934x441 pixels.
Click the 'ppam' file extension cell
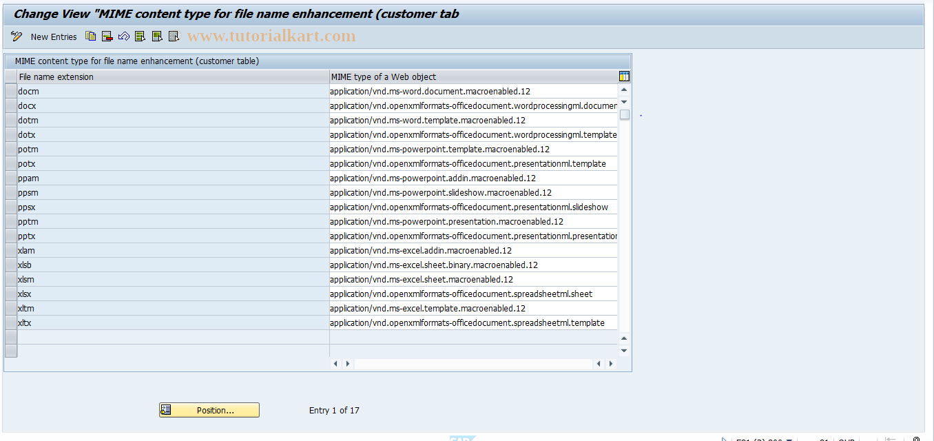tap(174, 178)
